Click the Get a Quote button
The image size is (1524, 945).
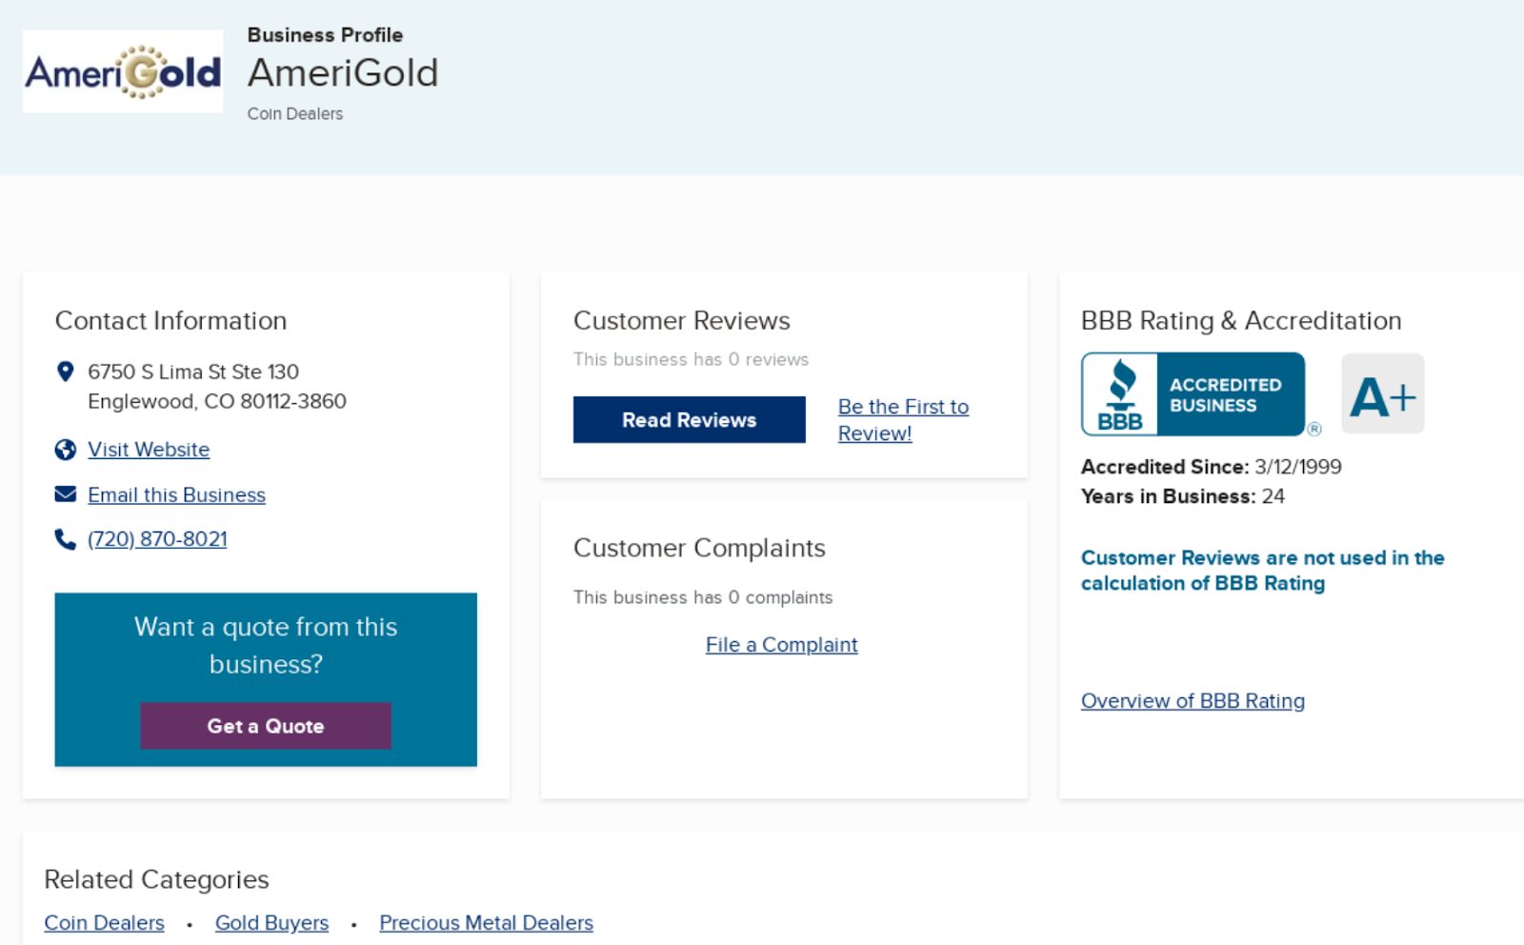[266, 726]
